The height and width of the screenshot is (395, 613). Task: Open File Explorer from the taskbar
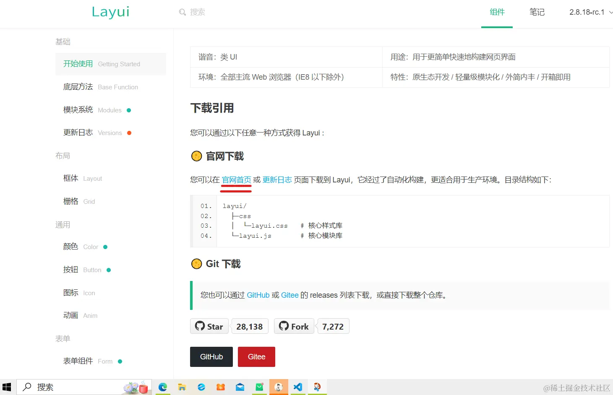(182, 387)
